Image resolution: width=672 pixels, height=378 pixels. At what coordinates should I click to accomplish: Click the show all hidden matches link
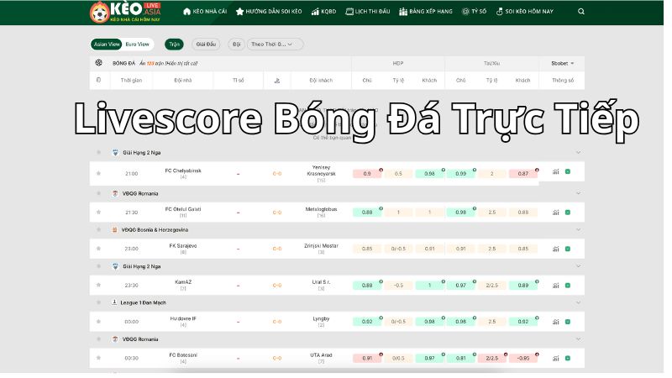(181, 64)
